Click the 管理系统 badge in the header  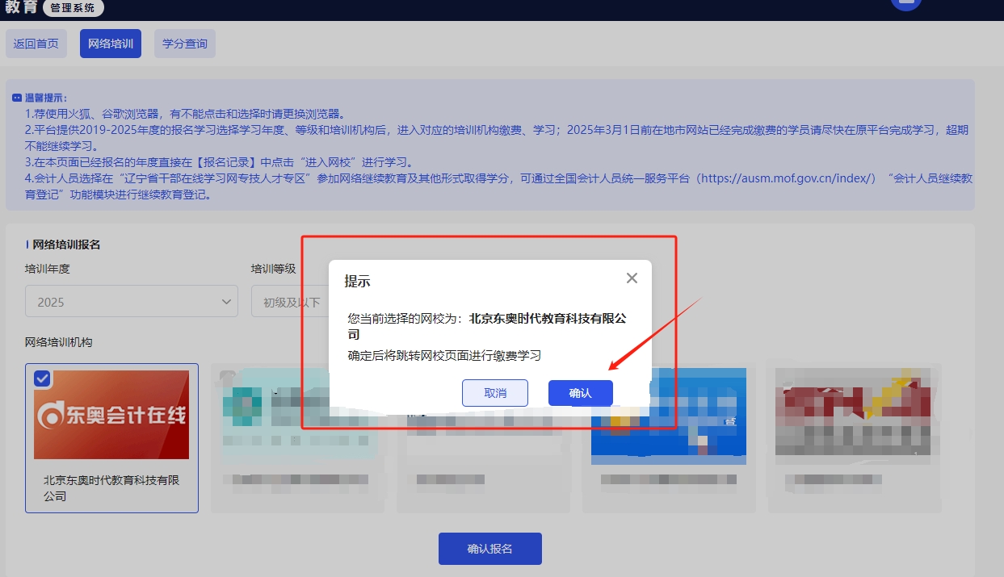pyautogui.click(x=73, y=9)
